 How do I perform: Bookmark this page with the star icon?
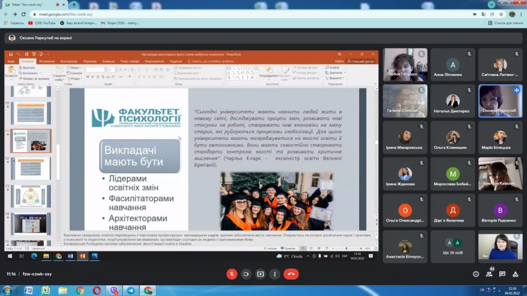pos(501,14)
